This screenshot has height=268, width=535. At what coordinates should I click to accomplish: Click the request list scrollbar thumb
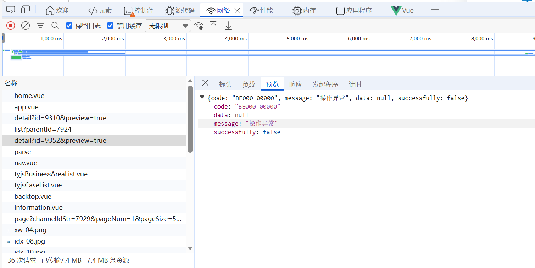(190, 119)
